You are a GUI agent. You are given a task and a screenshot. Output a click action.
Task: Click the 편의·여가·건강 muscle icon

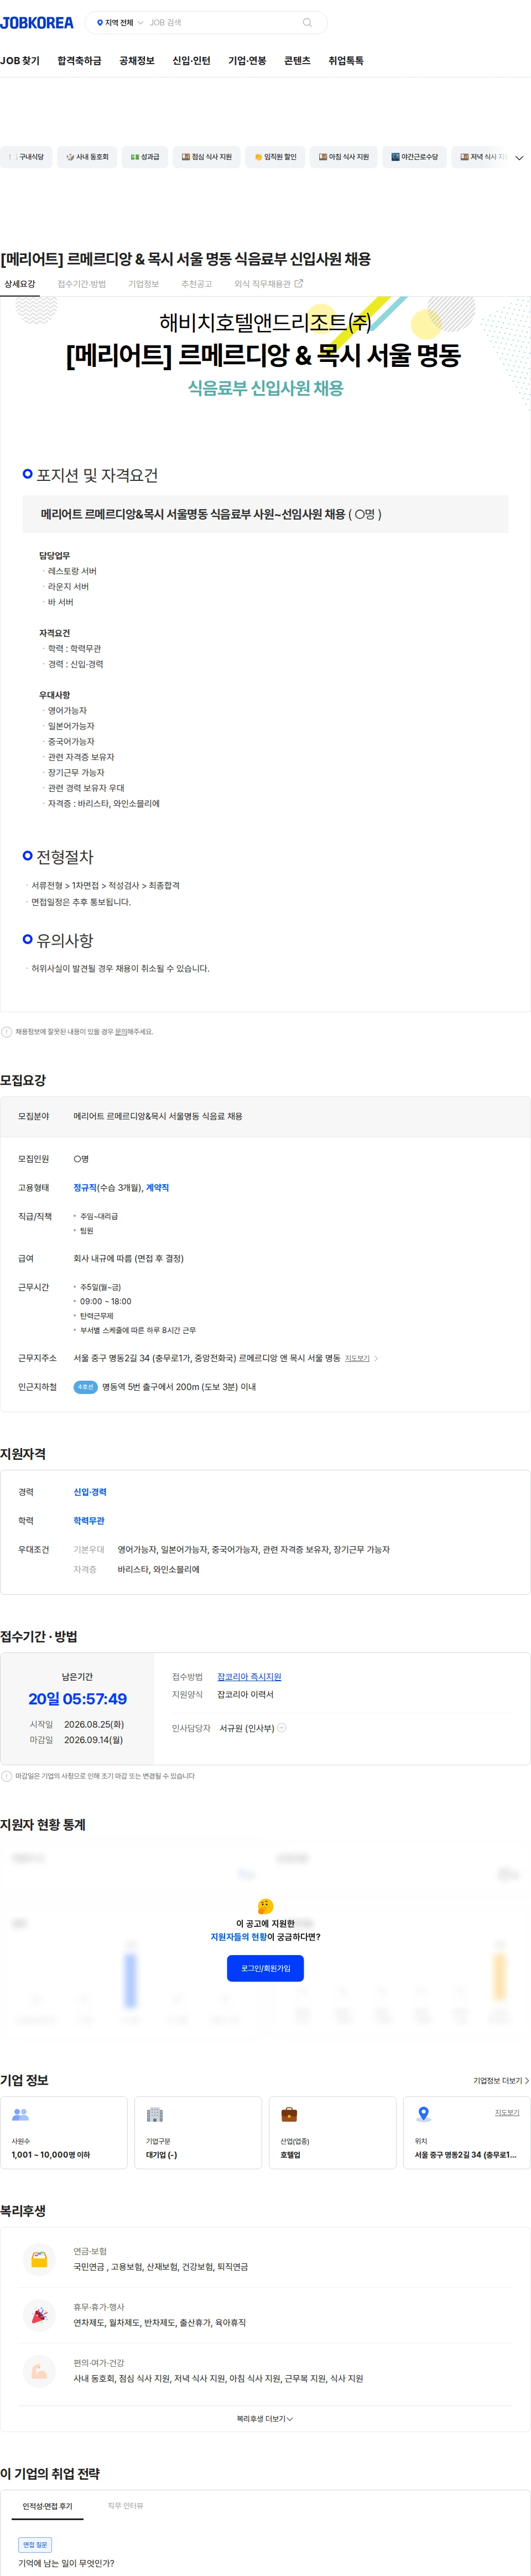pos(39,2371)
